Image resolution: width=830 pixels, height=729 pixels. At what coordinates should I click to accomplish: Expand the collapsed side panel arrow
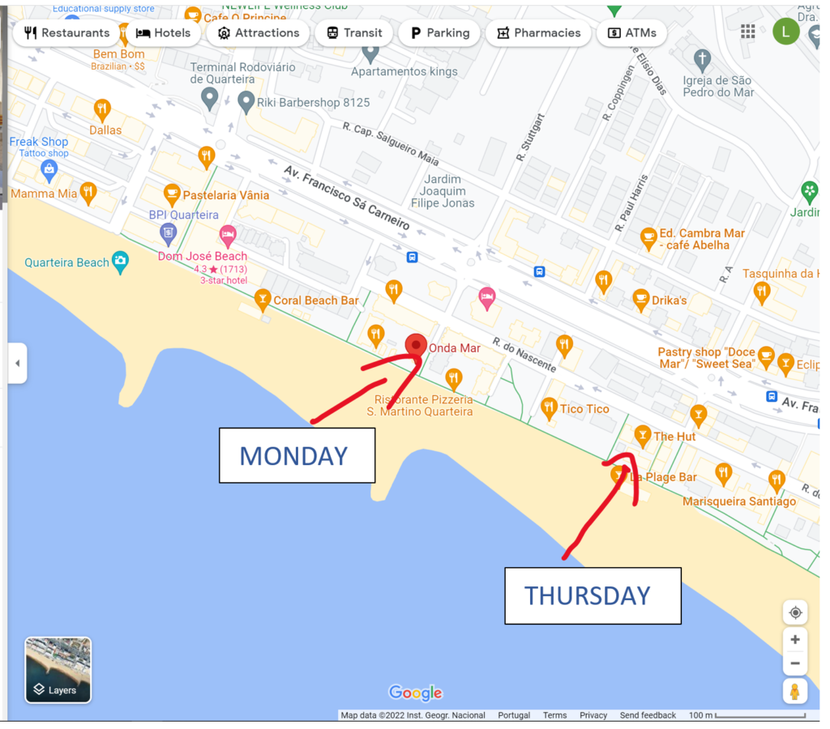(x=18, y=363)
